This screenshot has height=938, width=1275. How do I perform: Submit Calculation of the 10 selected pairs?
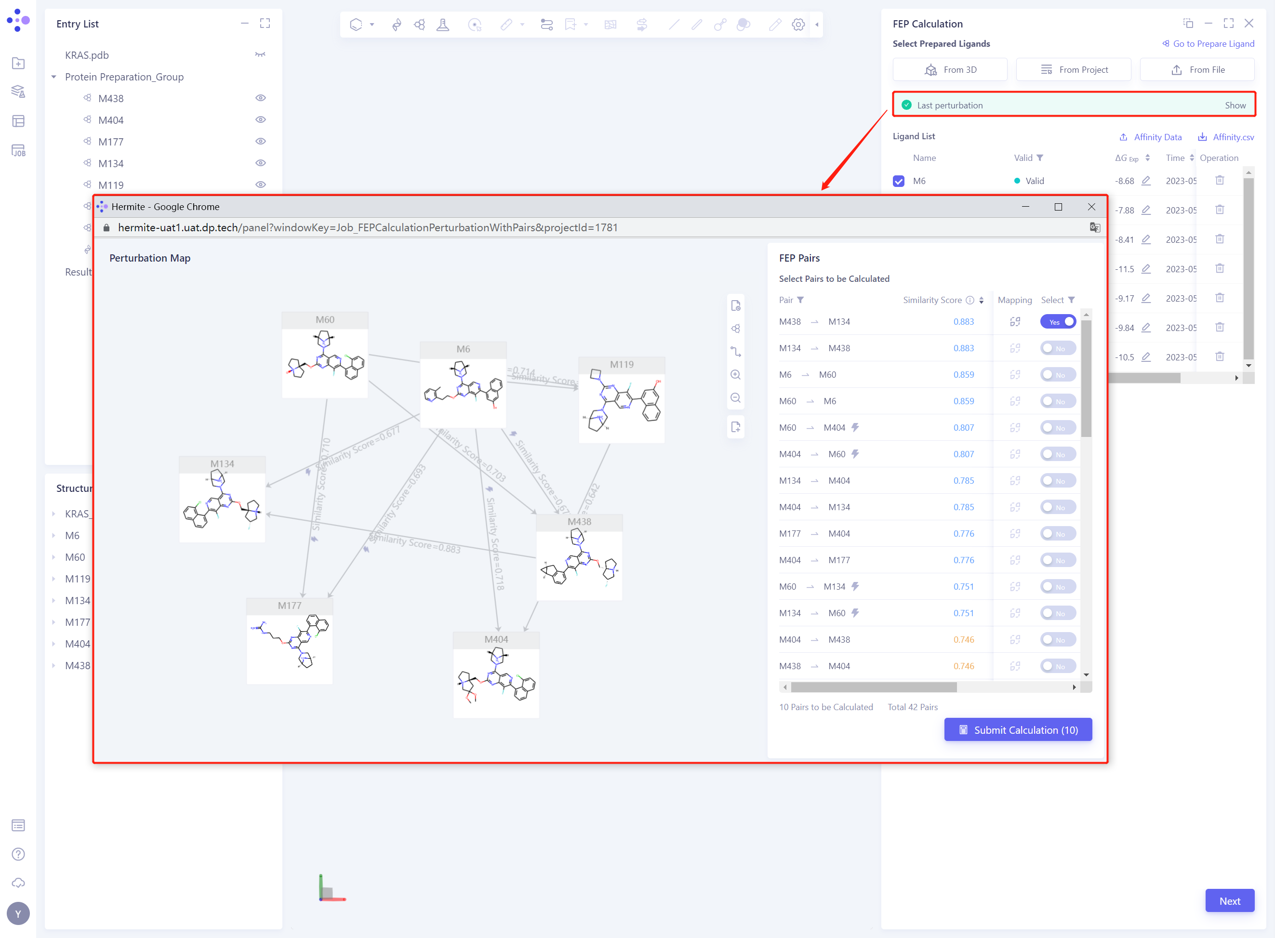(x=1018, y=729)
